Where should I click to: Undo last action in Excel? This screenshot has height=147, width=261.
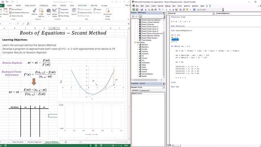pyautogui.click(x=7, y=2)
